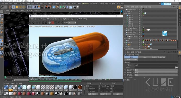Toggle red render region icon
Image resolution: width=181 pixels, height=98 pixels.
click(x=53, y=23)
